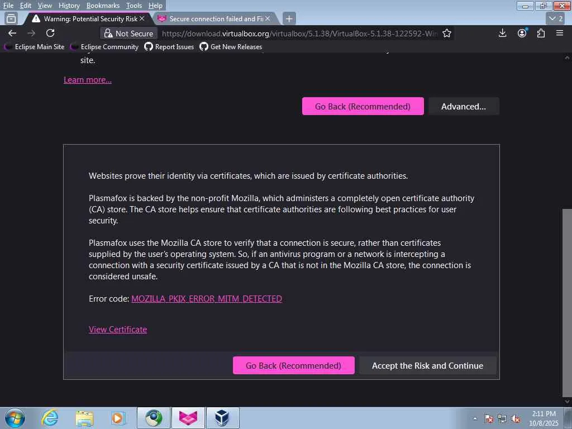
Task: Click the Forward navigation arrow
Action: (x=31, y=33)
